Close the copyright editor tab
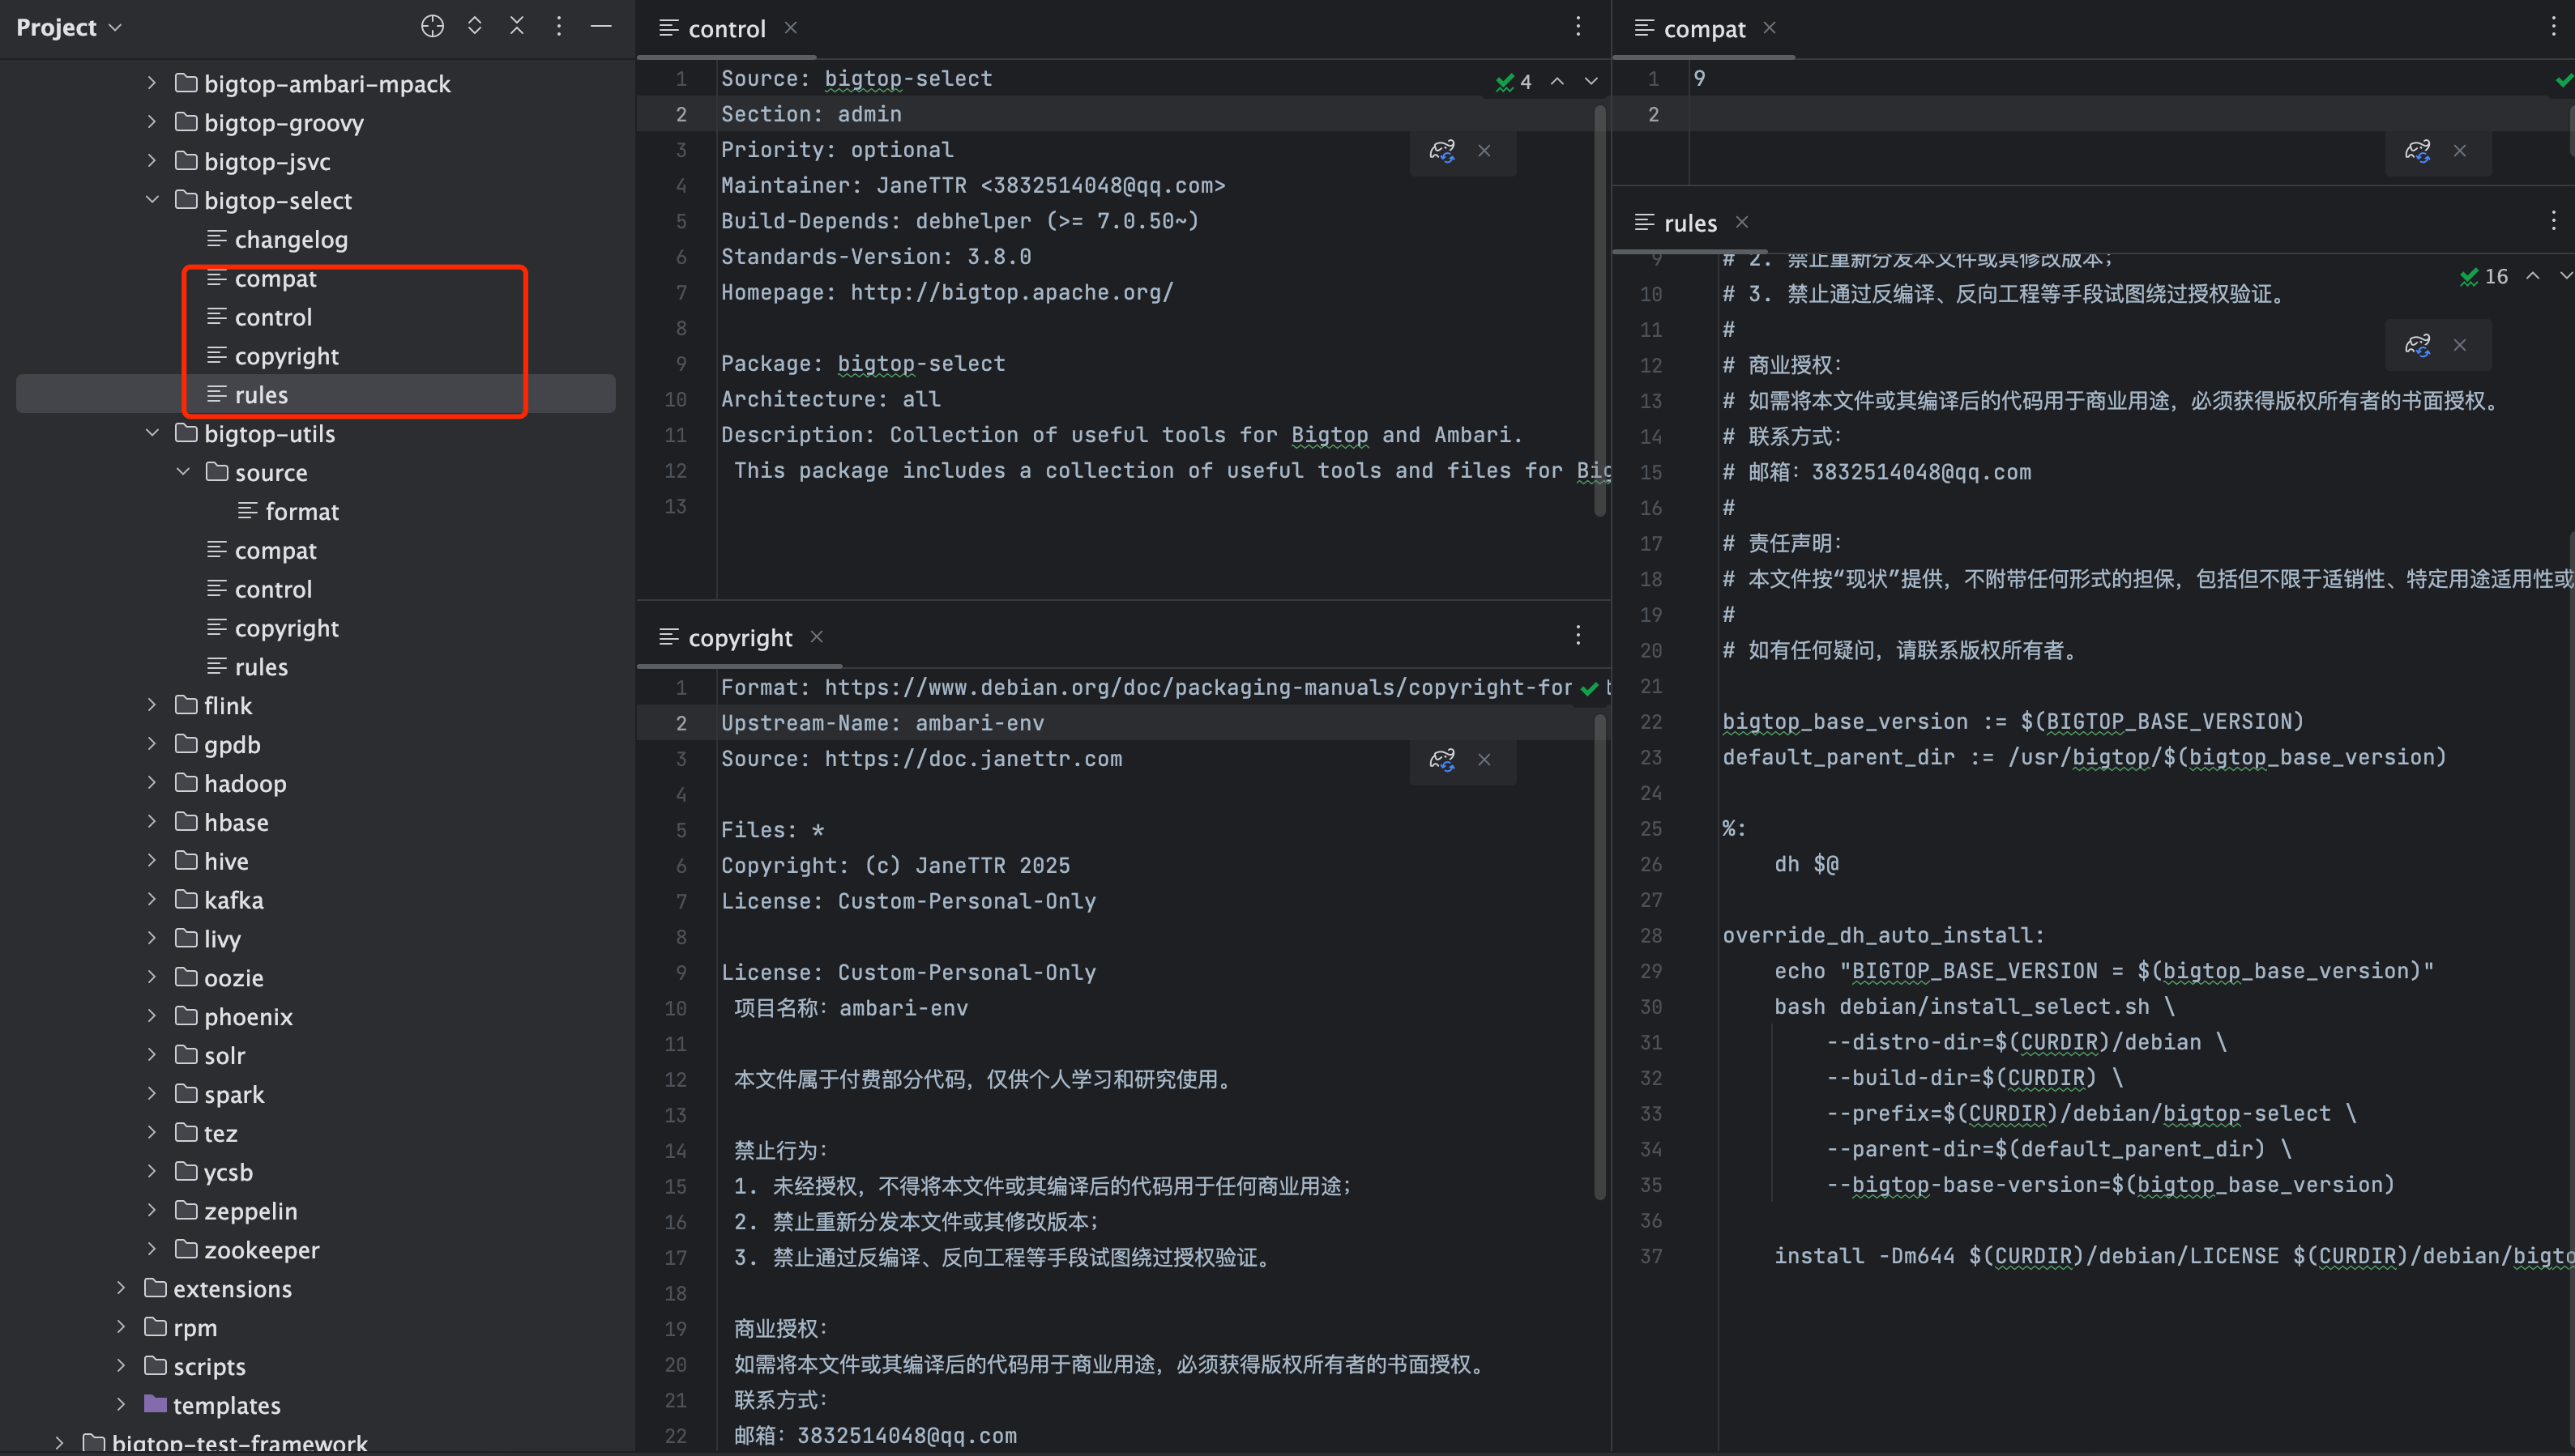The height and width of the screenshot is (1456, 2575). [x=816, y=637]
